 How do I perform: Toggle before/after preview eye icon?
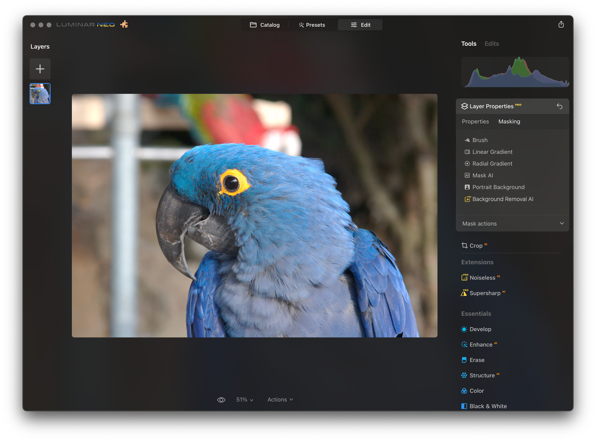tap(221, 400)
